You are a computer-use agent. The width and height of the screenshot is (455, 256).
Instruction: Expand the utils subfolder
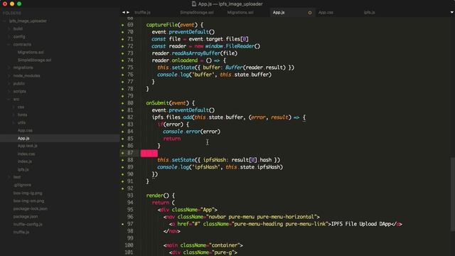pos(14,122)
